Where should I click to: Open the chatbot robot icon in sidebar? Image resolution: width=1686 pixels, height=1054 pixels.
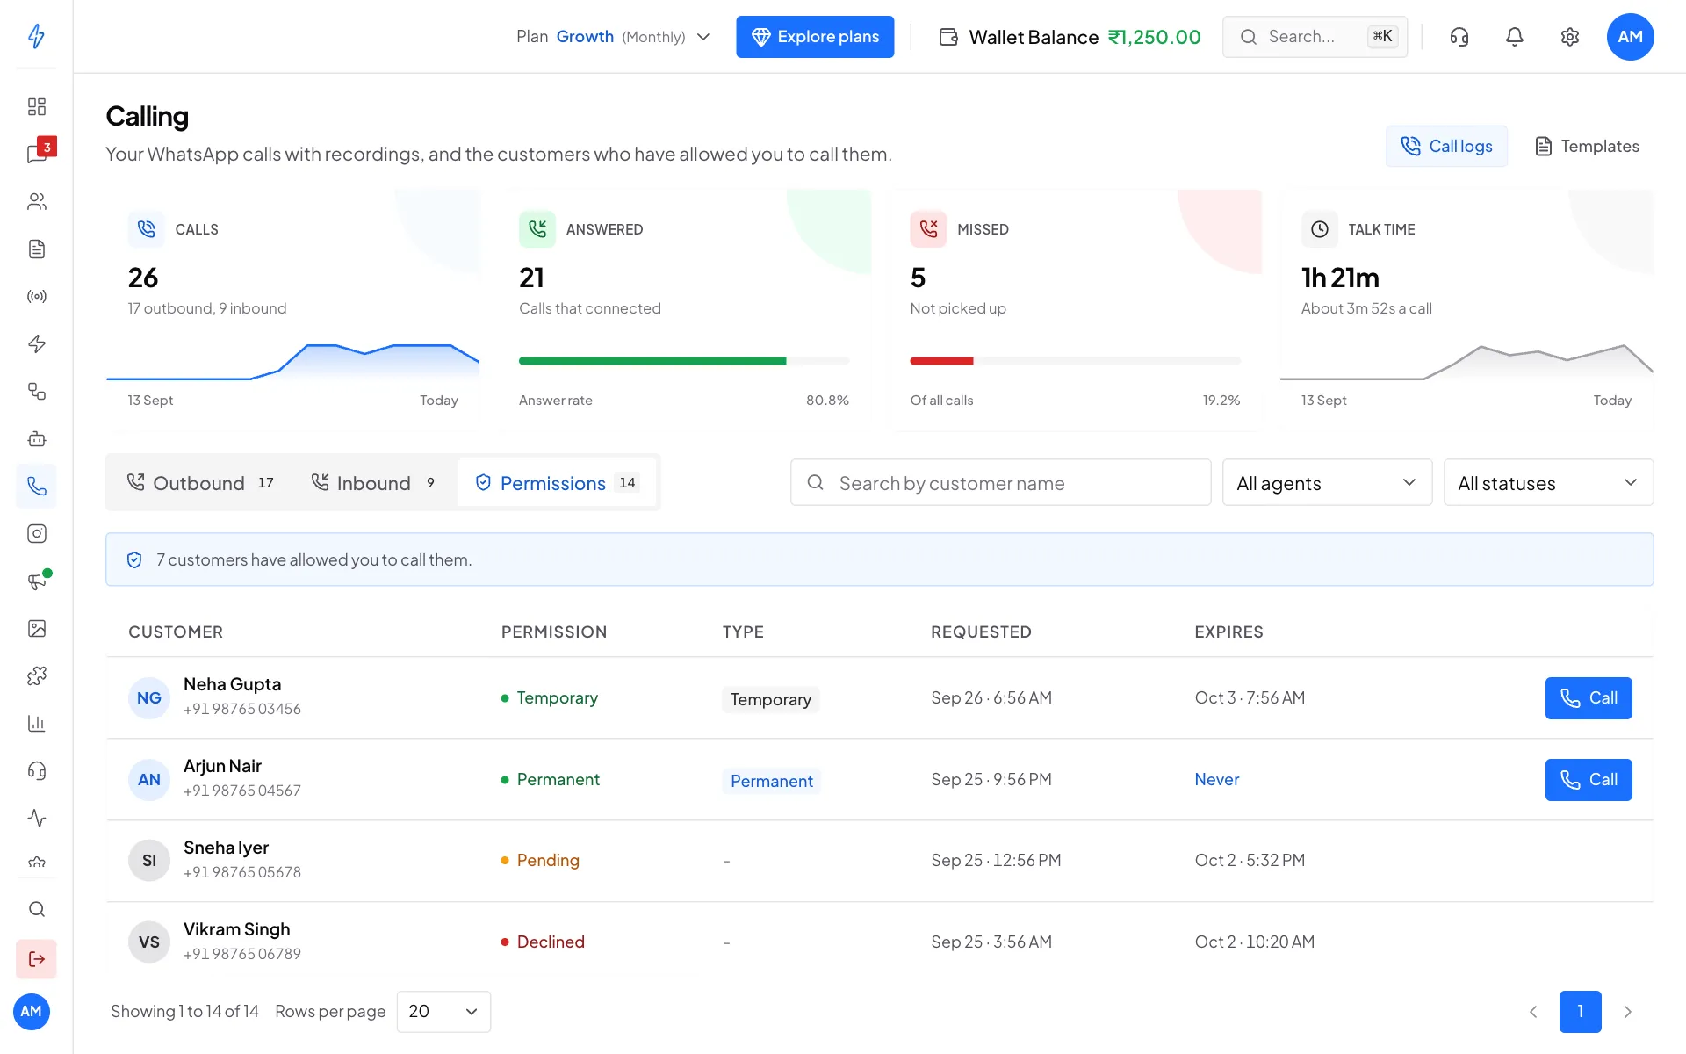(36, 438)
